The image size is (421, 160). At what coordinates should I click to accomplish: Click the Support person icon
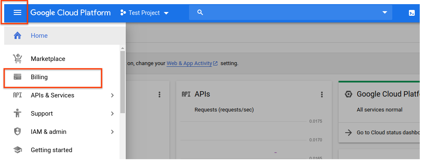(x=17, y=114)
